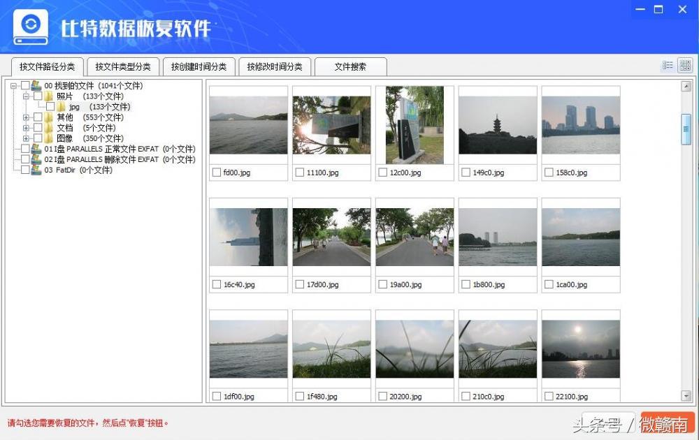Viewport: 699px width, 440px height.
Task: Click the drive icon next to 03 FatDir
Action: [36, 170]
